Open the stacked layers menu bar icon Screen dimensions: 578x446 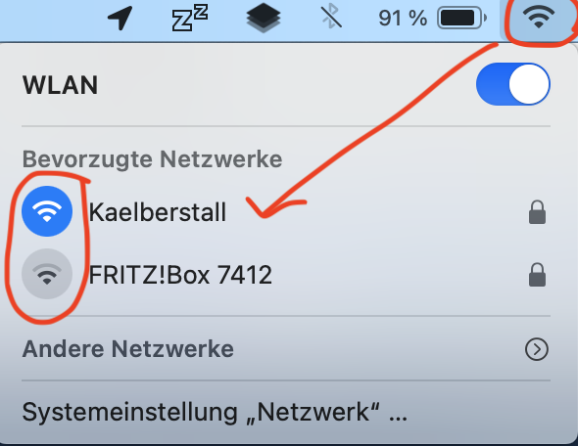pos(264,18)
